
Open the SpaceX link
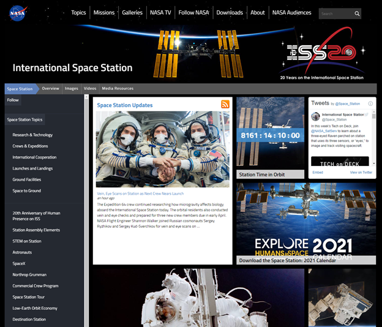pyautogui.click(x=19, y=264)
